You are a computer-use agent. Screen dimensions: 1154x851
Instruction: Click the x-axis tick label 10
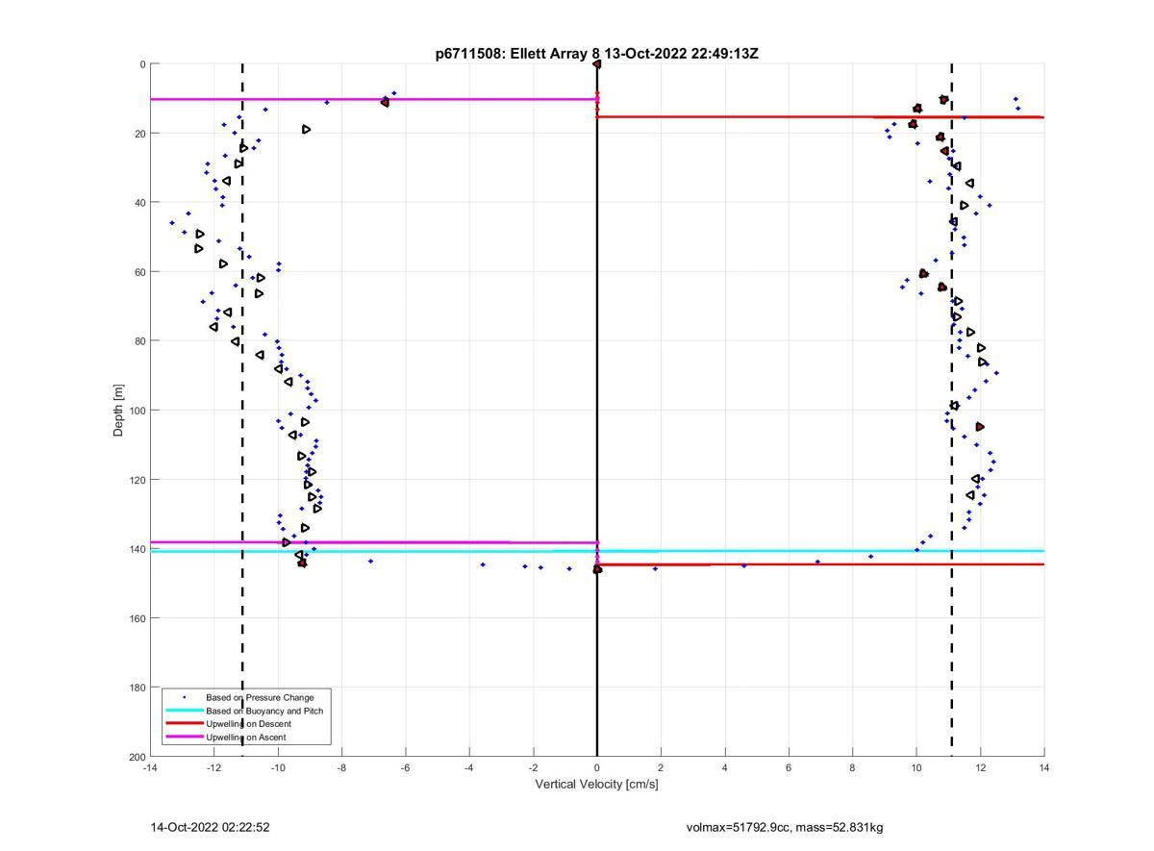[916, 767]
